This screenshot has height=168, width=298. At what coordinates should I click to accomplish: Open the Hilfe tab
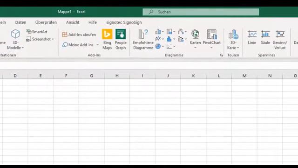93,22
